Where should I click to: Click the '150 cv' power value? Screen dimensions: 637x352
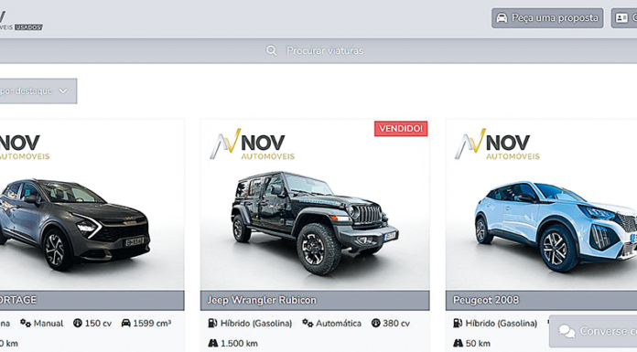click(98, 324)
